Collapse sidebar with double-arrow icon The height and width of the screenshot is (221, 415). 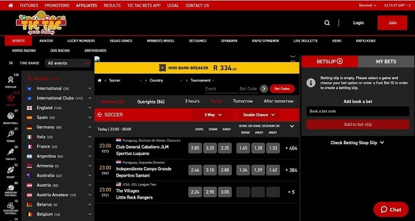(11, 63)
